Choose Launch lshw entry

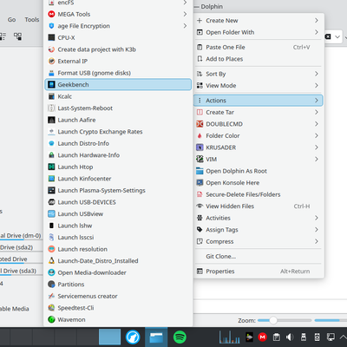tap(118, 226)
